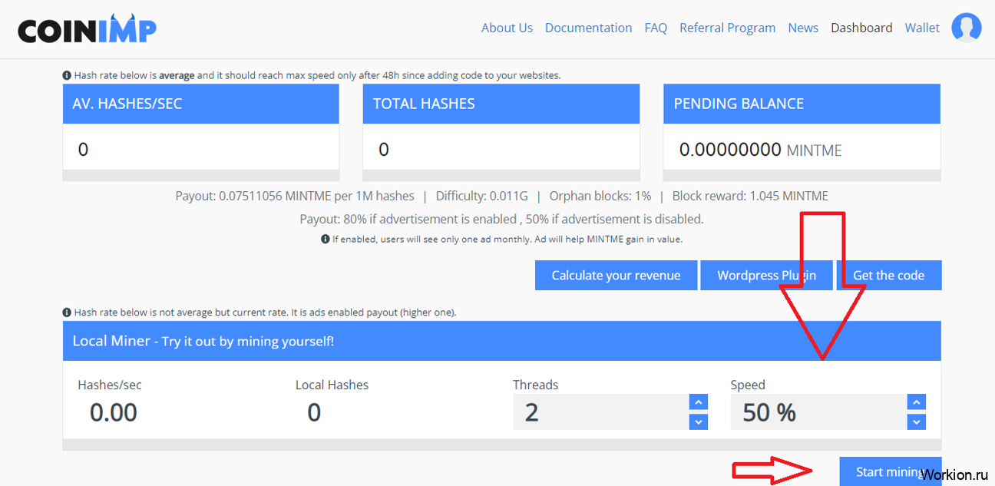Screen dimensions: 995x486
Task: Click the Get the code button
Action: (888, 276)
